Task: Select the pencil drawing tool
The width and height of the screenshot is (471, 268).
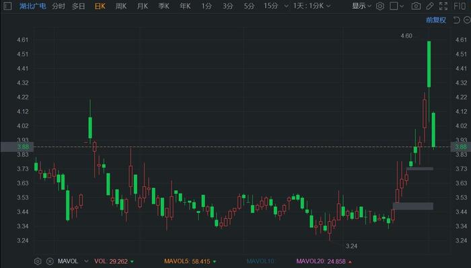Action: pyautogui.click(x=430, y=6)
